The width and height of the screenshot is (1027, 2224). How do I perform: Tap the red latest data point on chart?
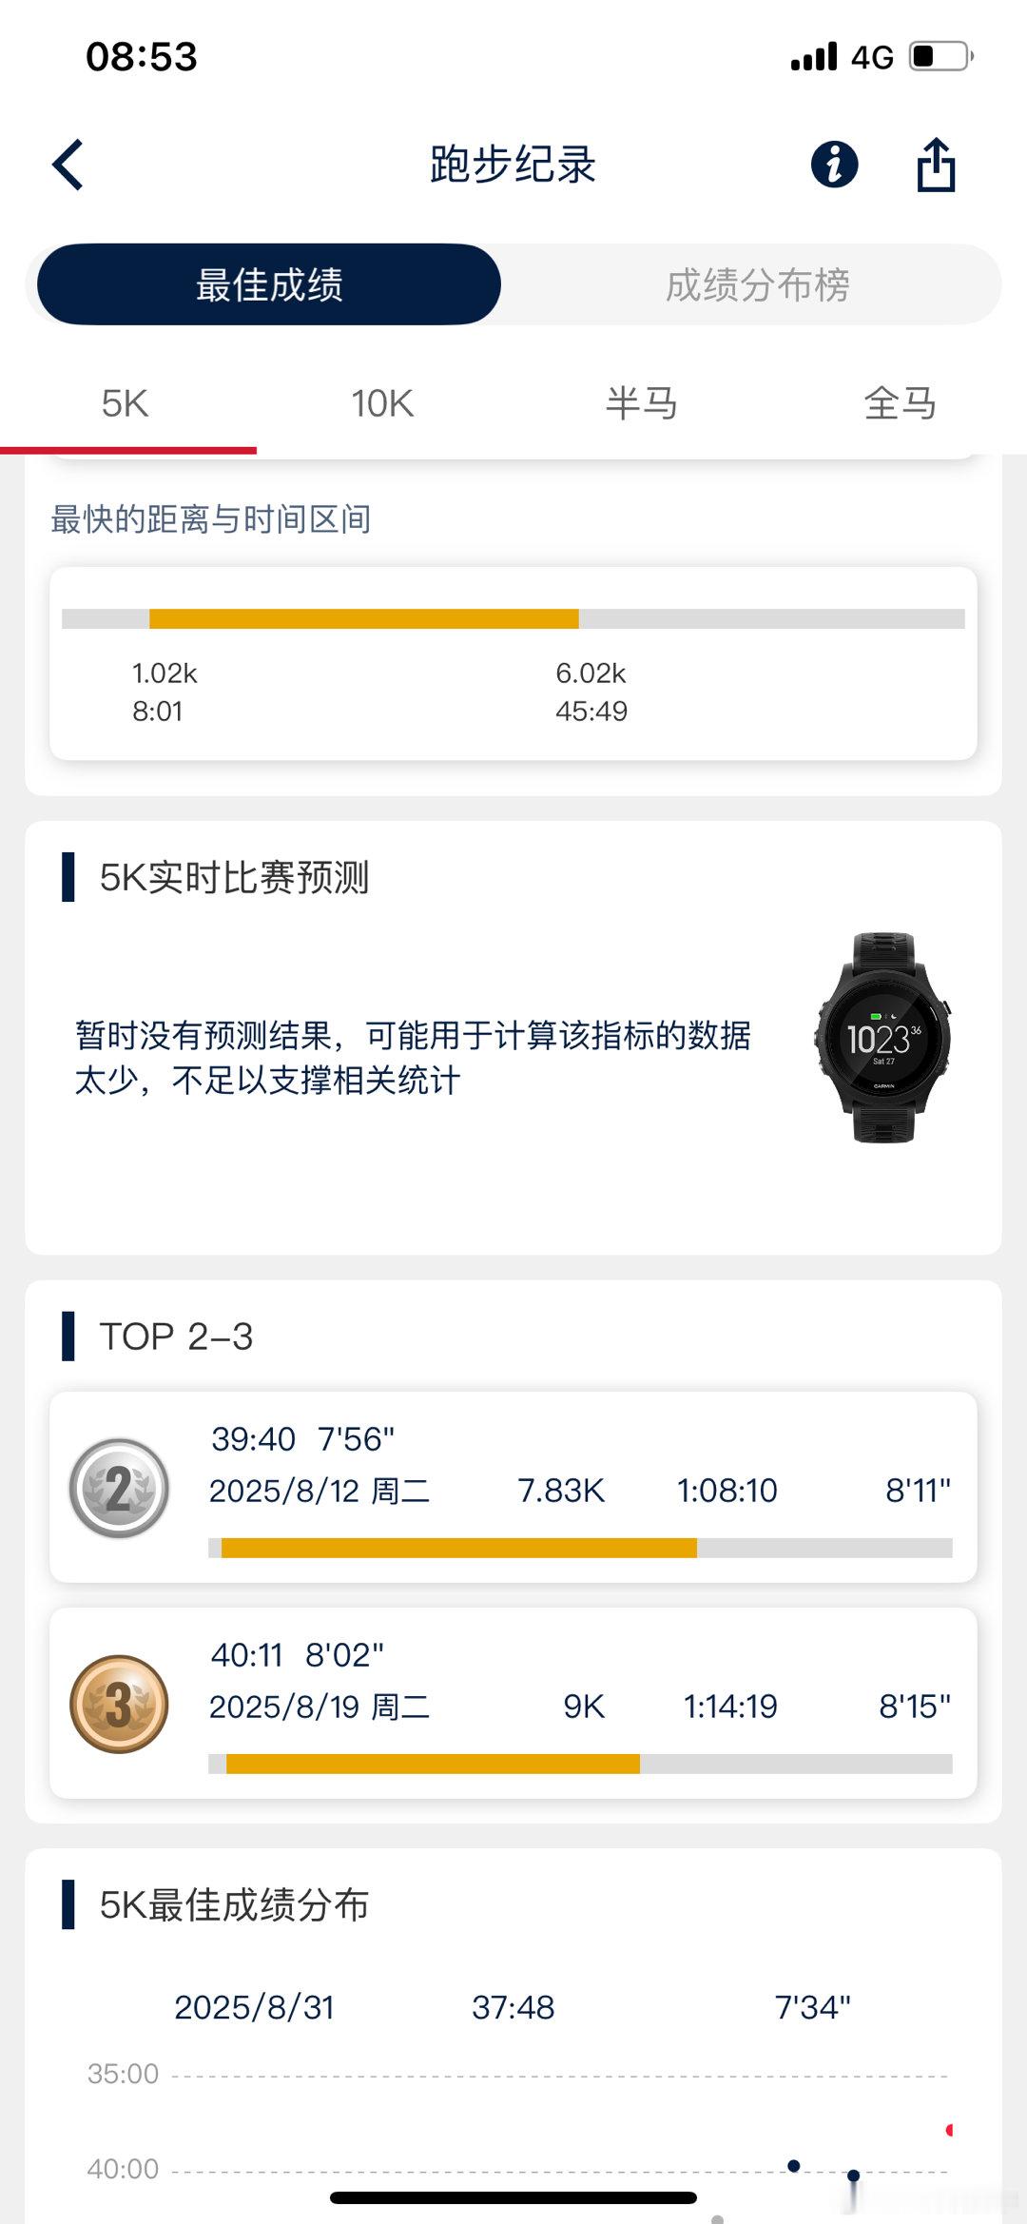point(949,2130)
